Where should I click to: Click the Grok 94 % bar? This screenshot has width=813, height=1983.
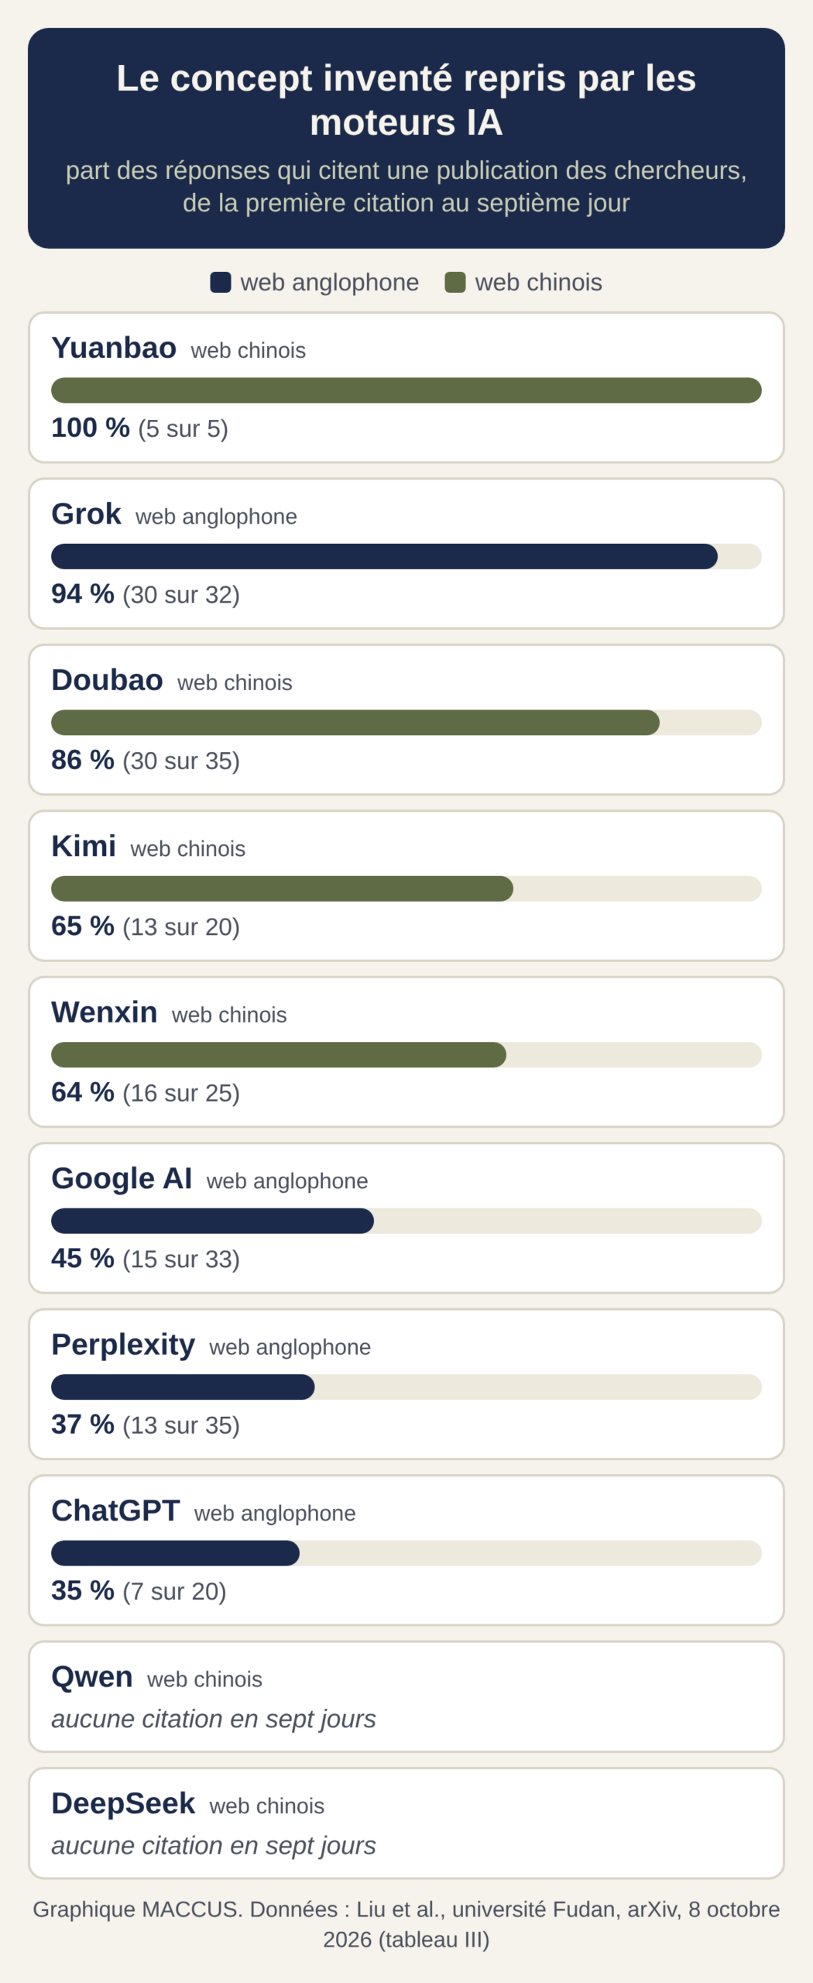[406, 556]
